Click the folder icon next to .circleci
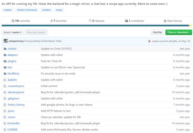This screenshot has height=133, width=193. coord(5,49)
